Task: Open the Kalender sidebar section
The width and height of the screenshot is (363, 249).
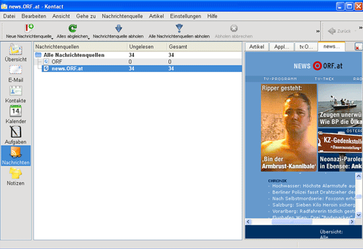Action: 16,115
